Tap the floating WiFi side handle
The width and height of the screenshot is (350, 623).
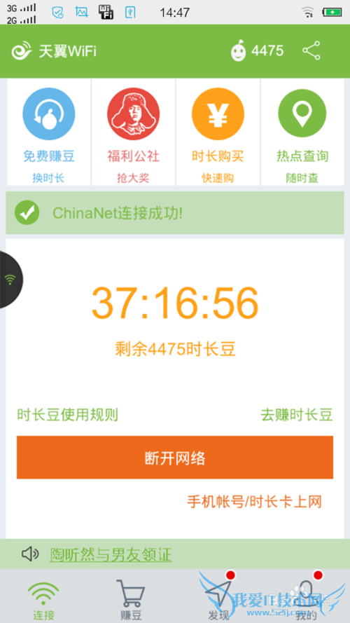(x=10, y=280)
